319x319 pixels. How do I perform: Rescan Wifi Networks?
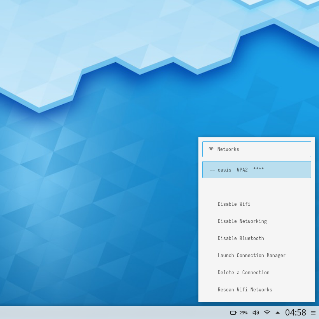[x=245, y=290]
